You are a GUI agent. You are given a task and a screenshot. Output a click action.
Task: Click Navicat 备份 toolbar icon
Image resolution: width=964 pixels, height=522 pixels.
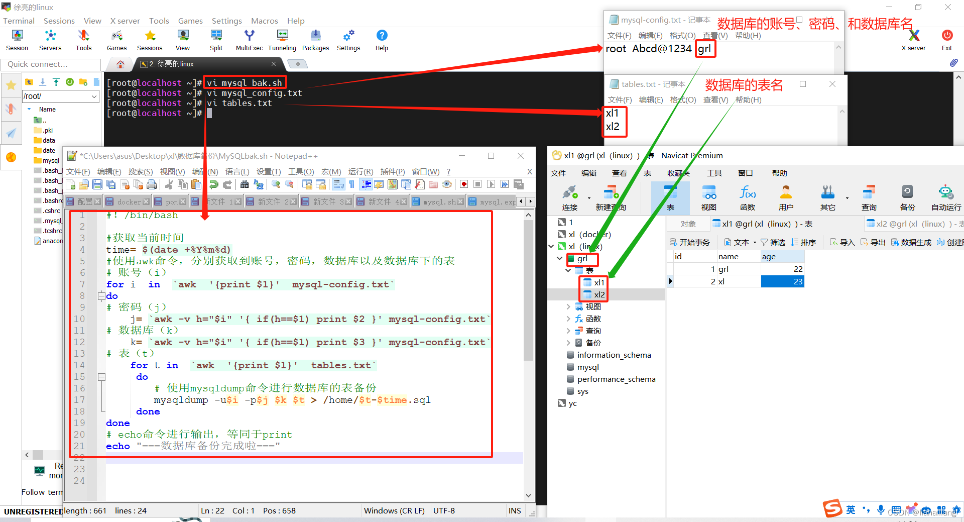[907, 198]
